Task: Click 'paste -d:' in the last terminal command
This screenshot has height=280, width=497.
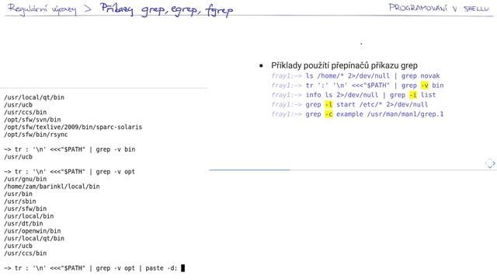Action: tap(162, 268)
